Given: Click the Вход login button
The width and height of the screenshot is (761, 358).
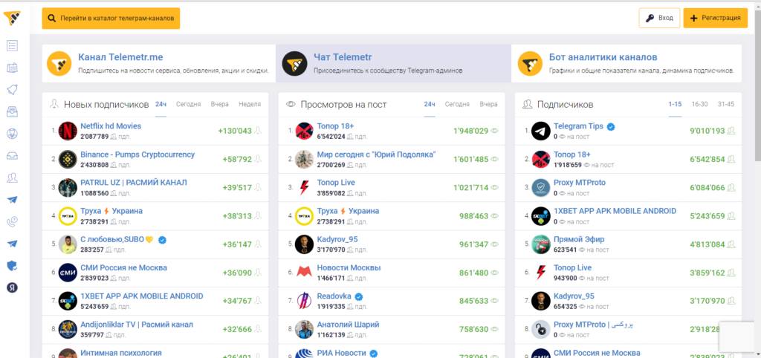Looking at the screenshot, I should pyautogui.click(x=659, y=18).
